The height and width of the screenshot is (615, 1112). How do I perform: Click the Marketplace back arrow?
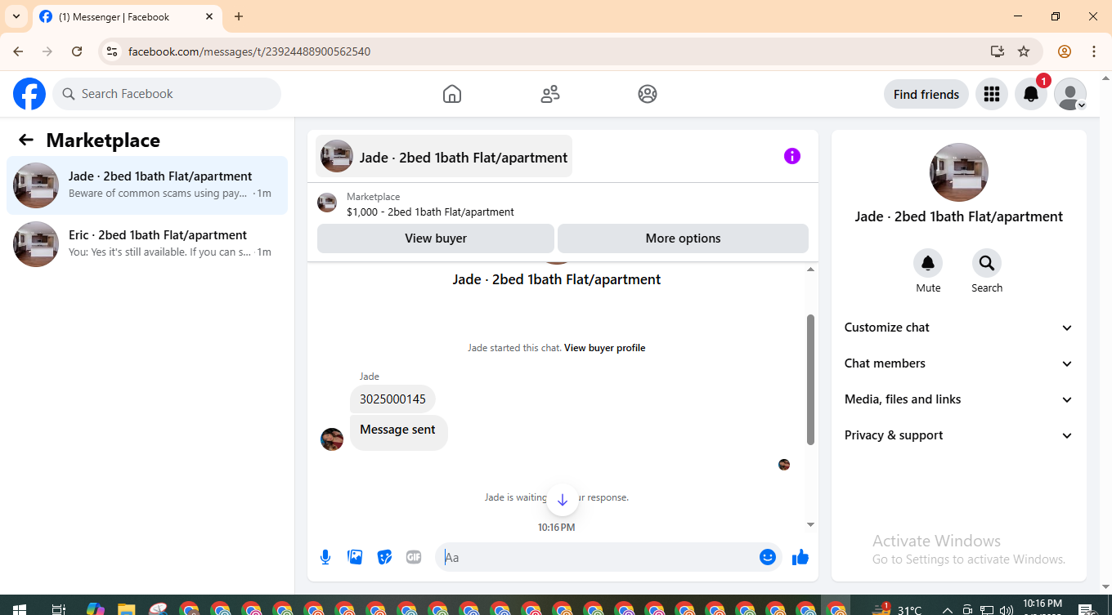(x=26, y=140)
